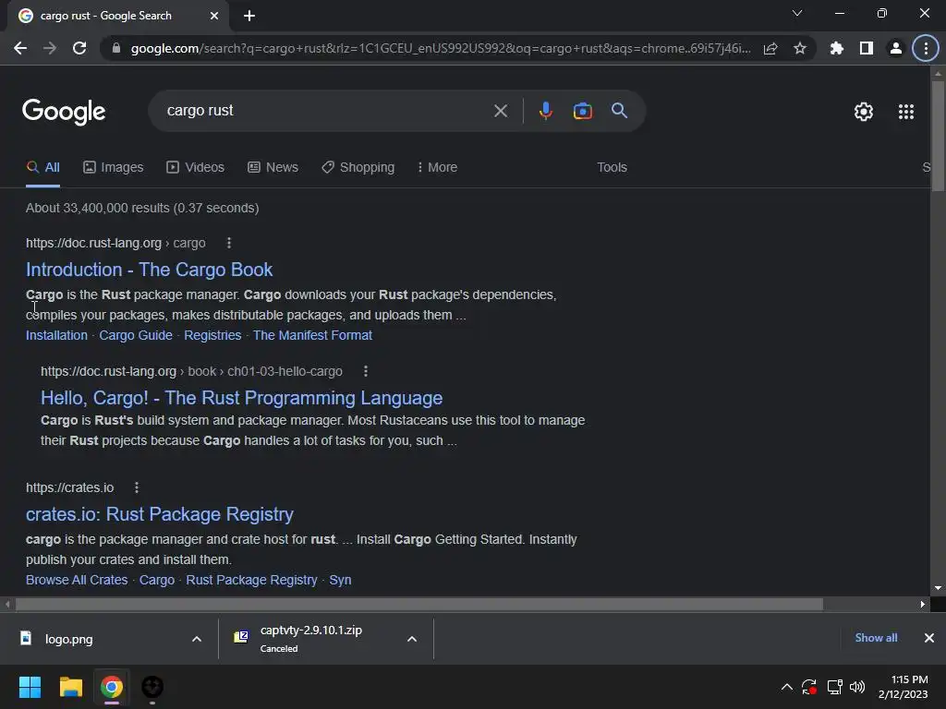This screenshot has width=946, height=709.
Task: Open Chrome extensions puzzle icon
Action: [x=837, y=48]
